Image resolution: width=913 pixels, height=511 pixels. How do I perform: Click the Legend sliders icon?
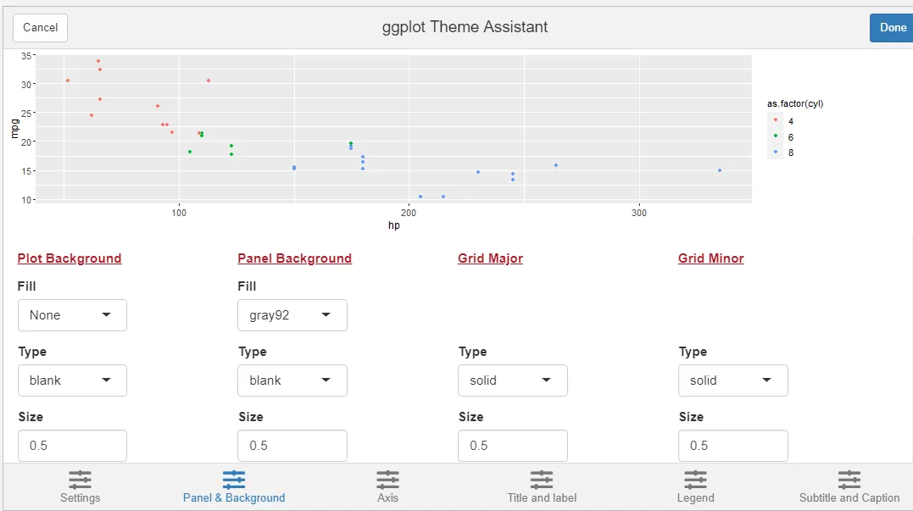(x=695, y=480)
